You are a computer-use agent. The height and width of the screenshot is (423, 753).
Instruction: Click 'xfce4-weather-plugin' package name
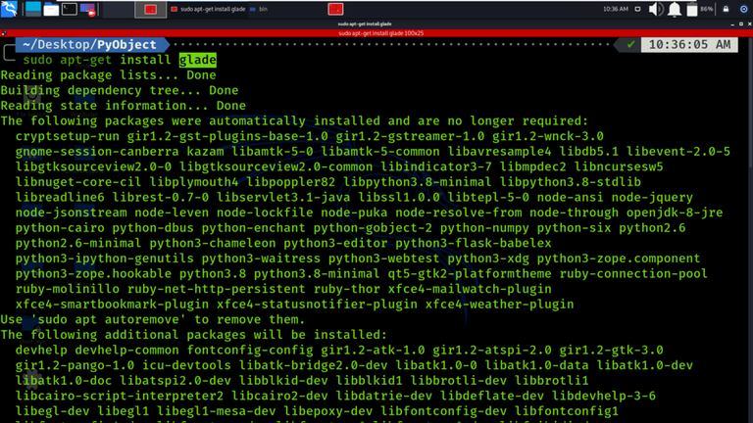(499, 305)
